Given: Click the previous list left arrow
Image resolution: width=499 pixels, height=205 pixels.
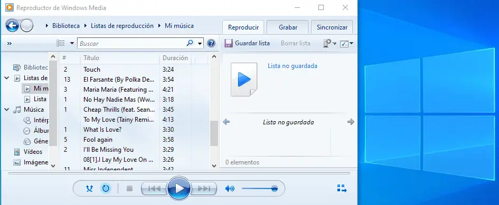Looking at the screenshot, I should [227, 122].
